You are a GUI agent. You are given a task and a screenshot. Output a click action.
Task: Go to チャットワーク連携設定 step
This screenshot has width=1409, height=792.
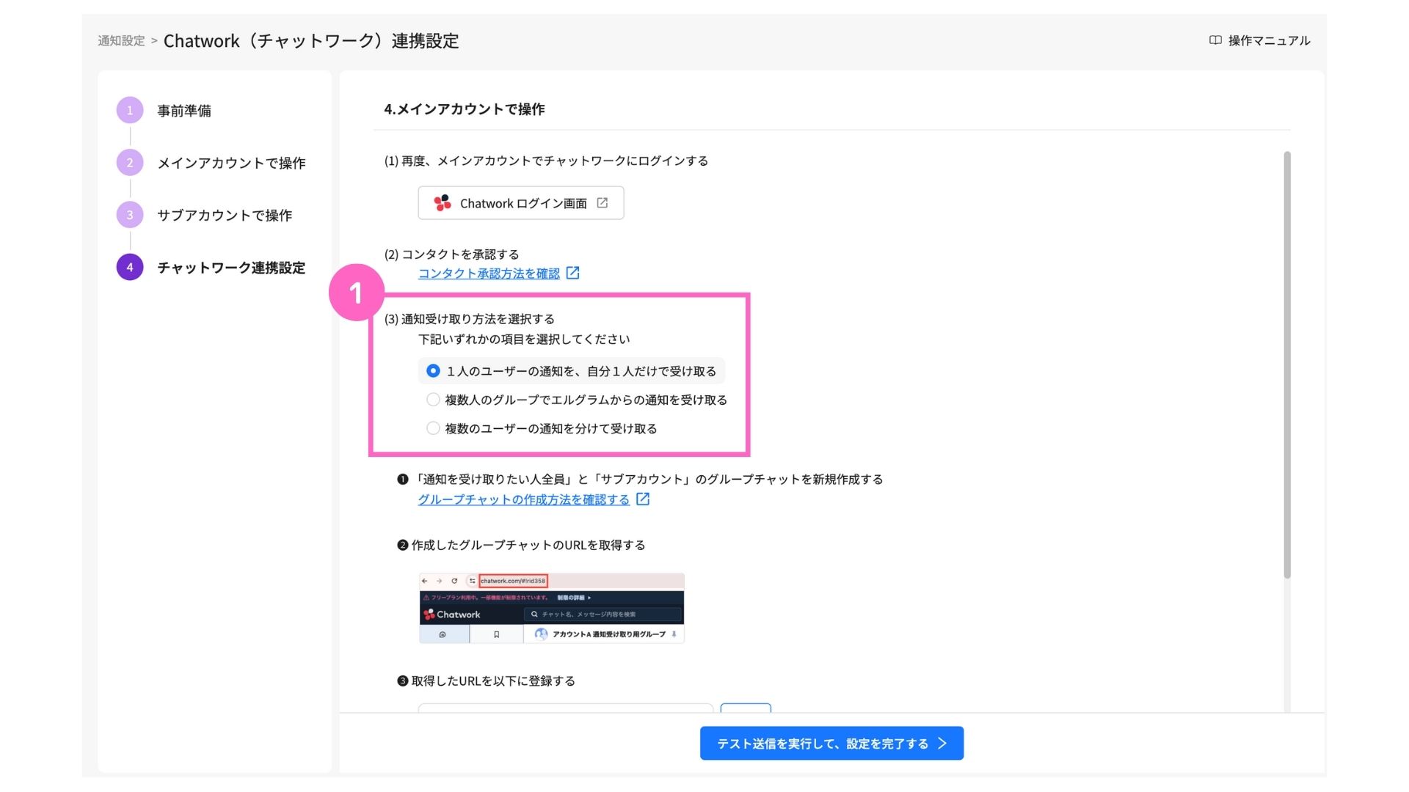[x=231, y=268]
